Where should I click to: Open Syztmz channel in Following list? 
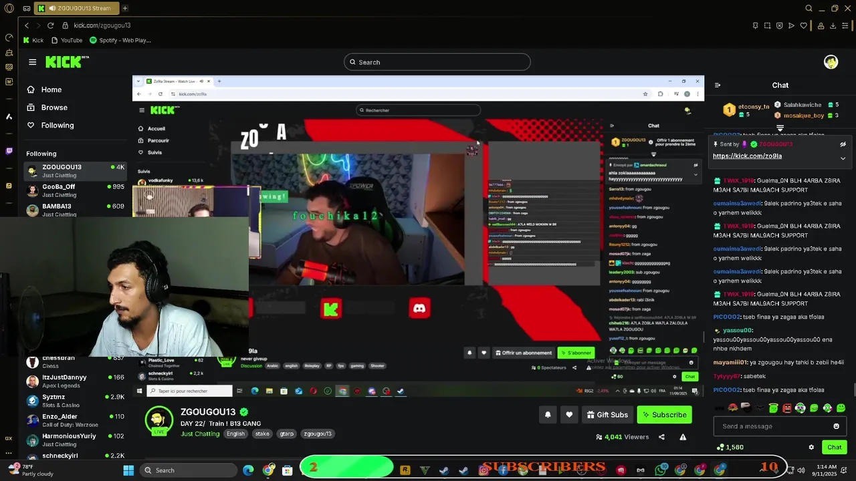[x=75, y=401]
